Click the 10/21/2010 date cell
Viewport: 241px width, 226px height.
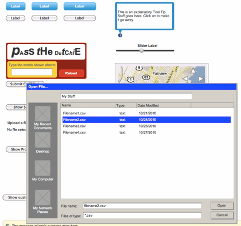[x=147, y=113]
